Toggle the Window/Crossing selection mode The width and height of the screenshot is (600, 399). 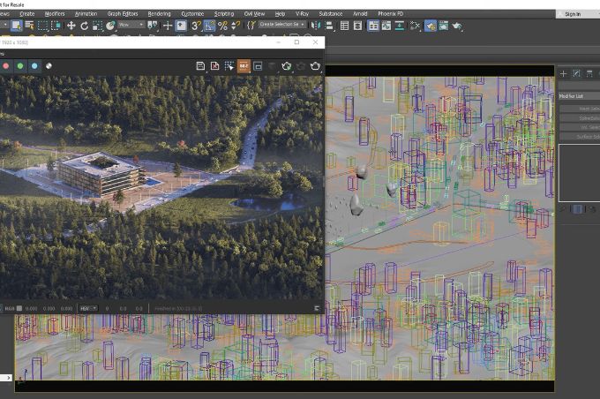[56, 26]
